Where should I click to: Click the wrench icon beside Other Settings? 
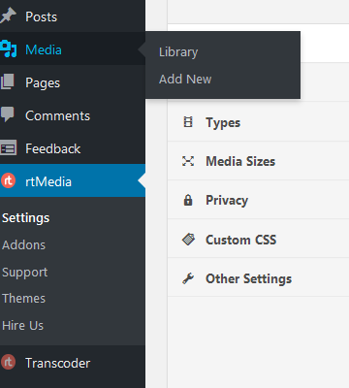tap(188, 278)
